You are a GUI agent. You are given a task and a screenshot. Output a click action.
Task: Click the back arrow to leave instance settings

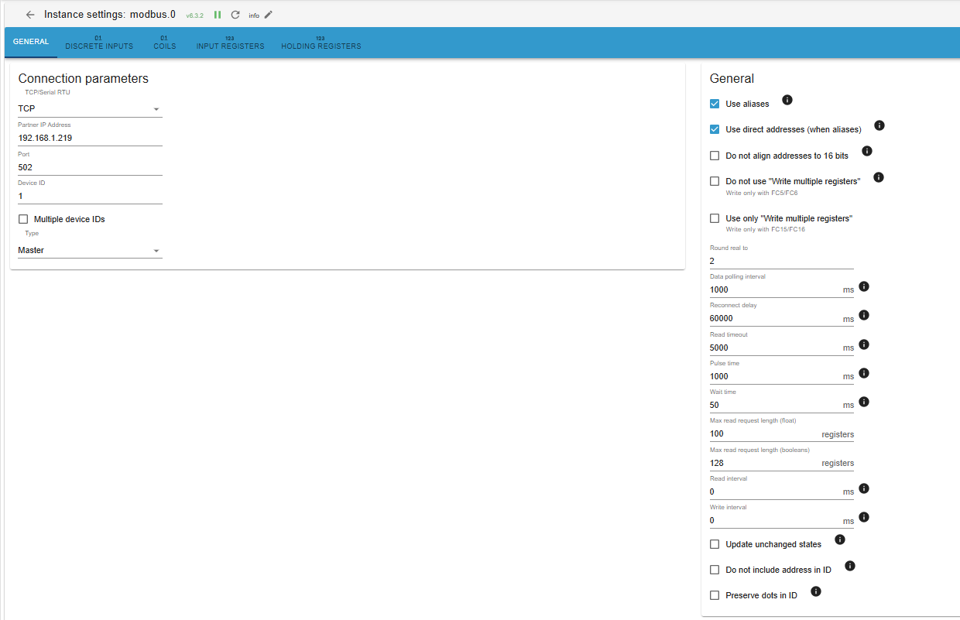click(30, 15)
